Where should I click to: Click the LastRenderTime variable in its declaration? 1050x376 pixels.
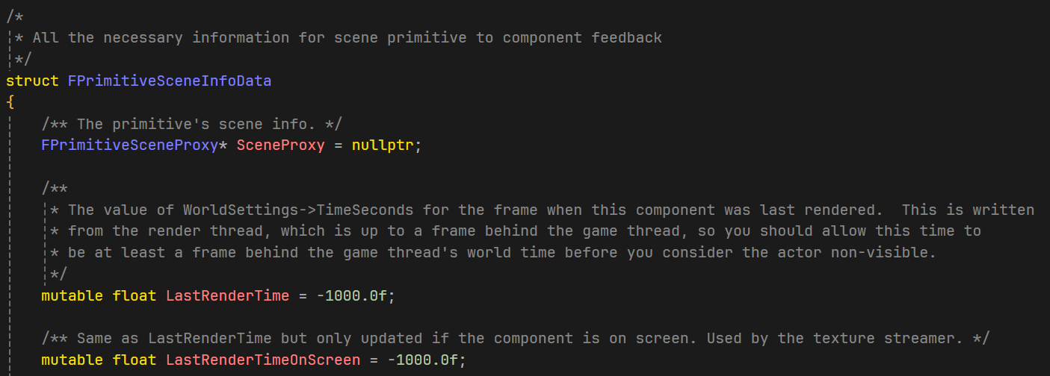point(227,295)
